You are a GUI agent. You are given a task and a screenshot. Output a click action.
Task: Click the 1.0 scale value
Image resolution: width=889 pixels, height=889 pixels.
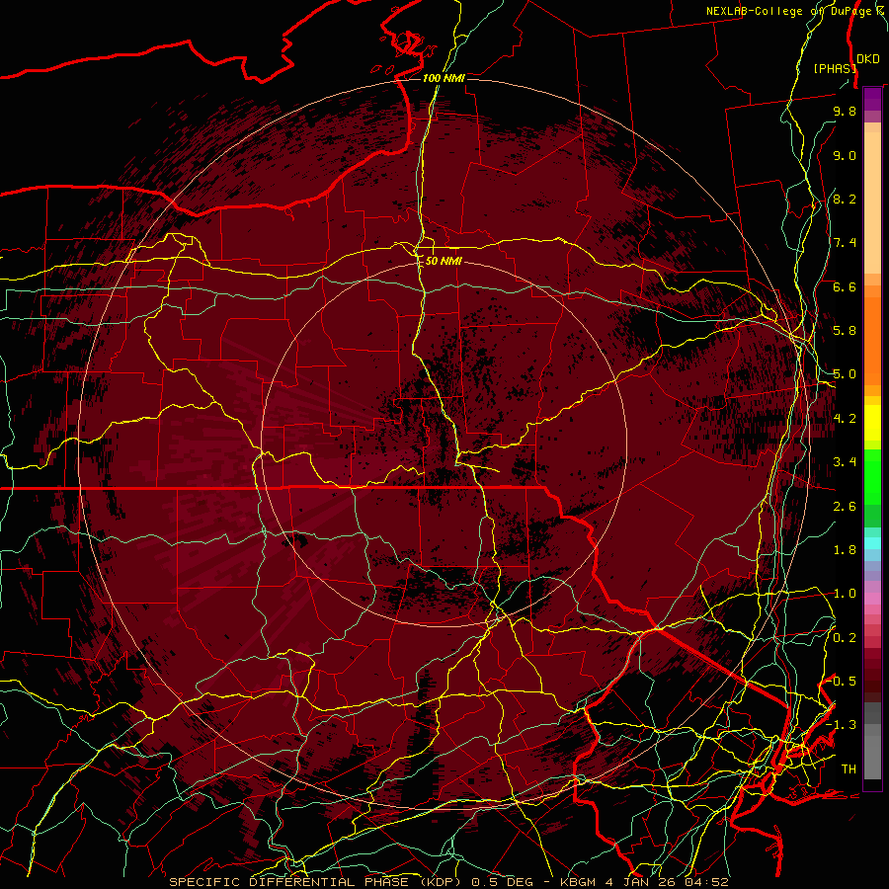click(x=845, y=595)
